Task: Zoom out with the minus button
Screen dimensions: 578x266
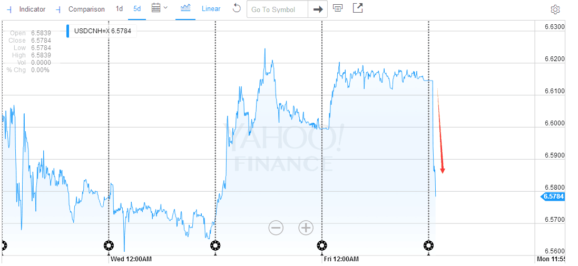Action: [x=276, y=228]
